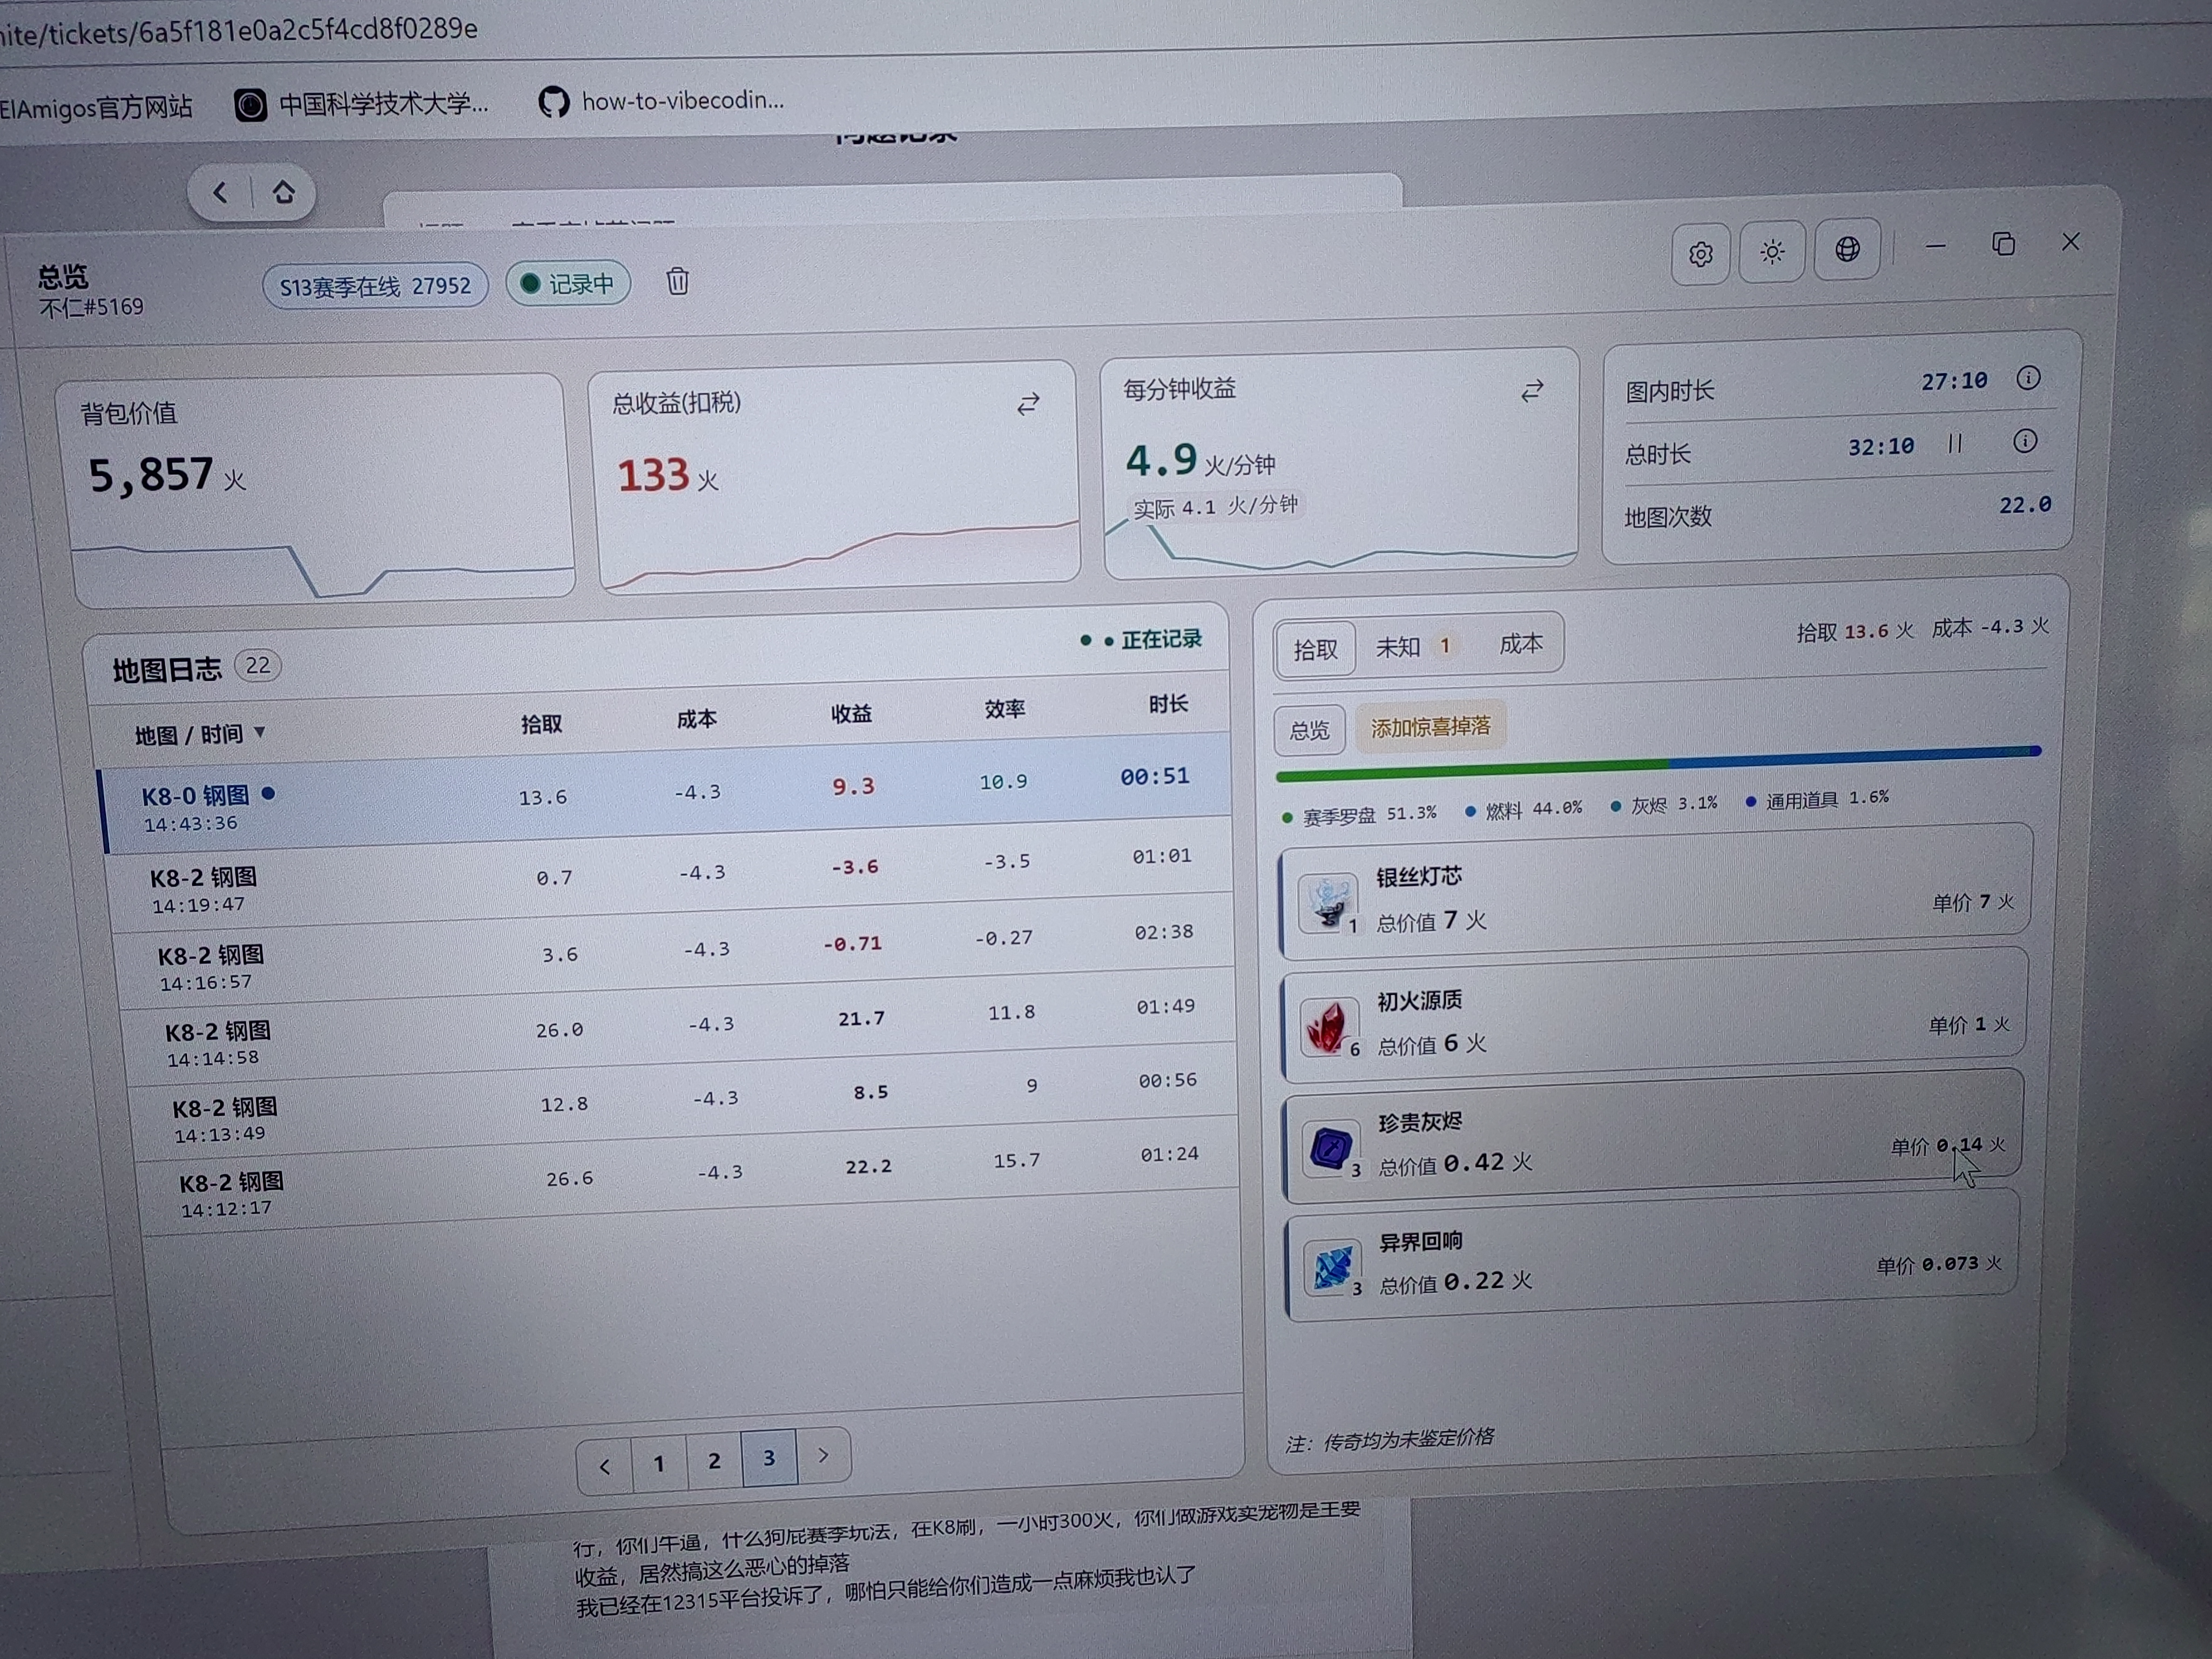Click the 地图次数 value 22.0
Screen dimensions: 2212x1659
tap(2025, 505)
